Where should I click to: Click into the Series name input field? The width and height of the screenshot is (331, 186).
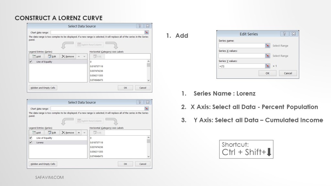pos(241,46)
